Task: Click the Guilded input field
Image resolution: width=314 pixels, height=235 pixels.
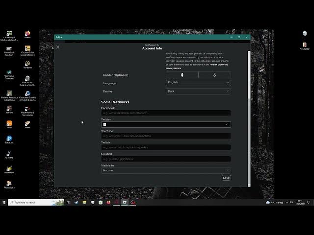Action: point(166,159)
